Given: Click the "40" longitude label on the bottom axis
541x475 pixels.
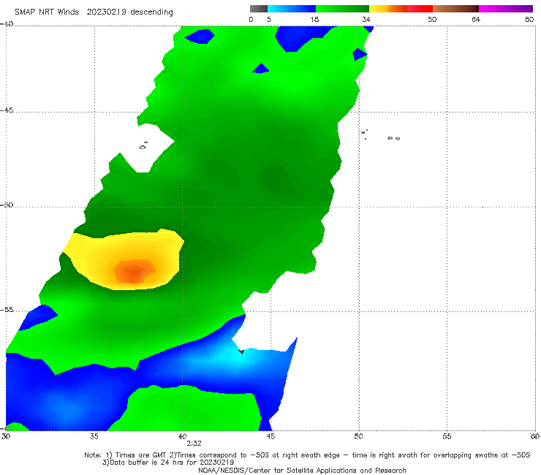Looking at the screenshot, I should (x=182, y=437).
